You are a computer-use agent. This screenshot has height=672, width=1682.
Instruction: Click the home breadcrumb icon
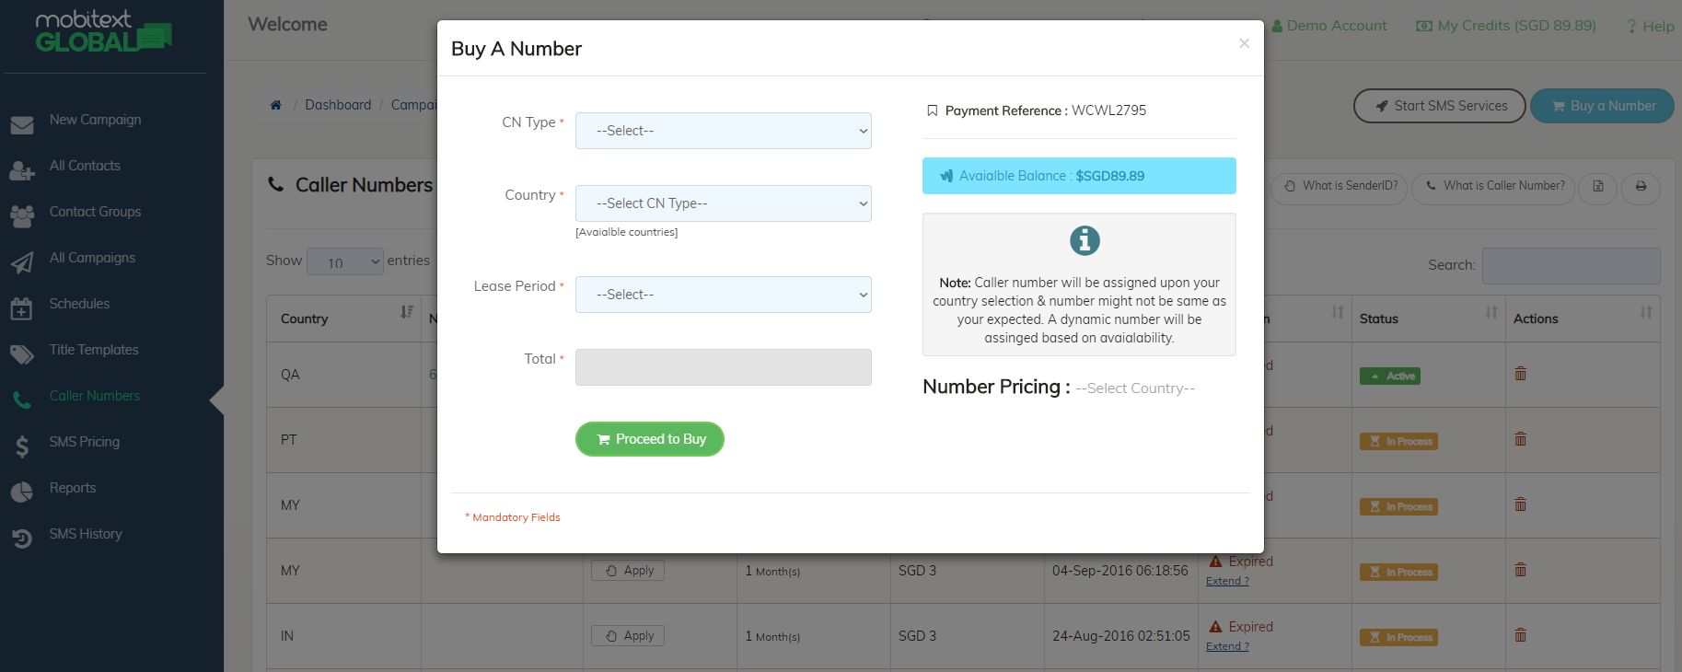click(275, 105)
